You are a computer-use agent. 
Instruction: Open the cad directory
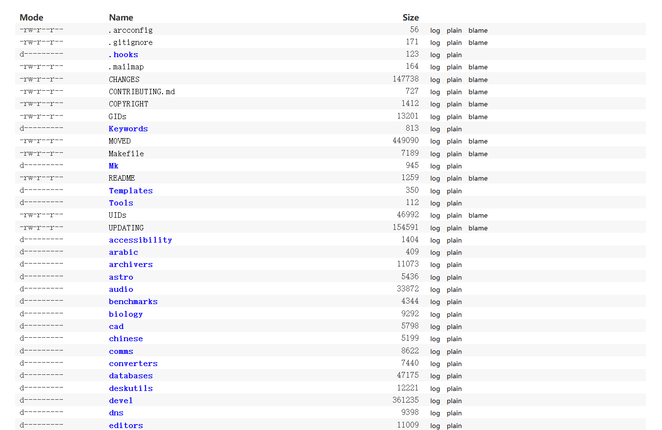point(116,327)
